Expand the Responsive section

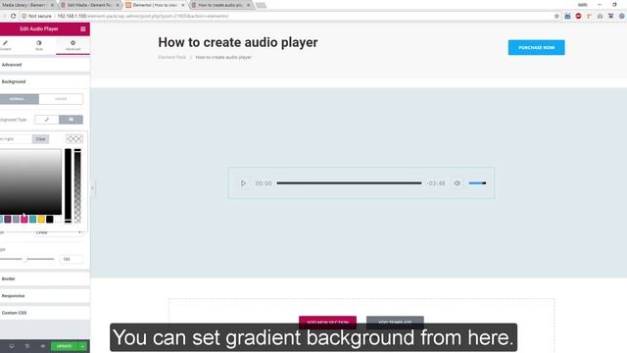coord(45,296)
